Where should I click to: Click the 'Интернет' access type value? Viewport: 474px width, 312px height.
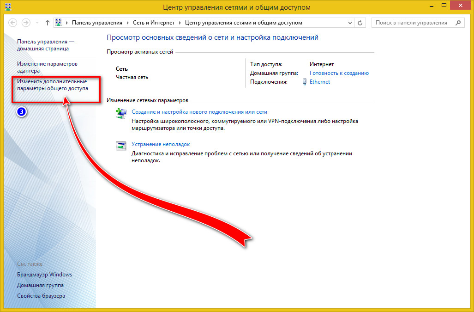(322, 64)
